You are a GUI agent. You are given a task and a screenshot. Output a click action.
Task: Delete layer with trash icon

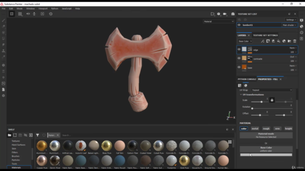(x=295, y=41)
